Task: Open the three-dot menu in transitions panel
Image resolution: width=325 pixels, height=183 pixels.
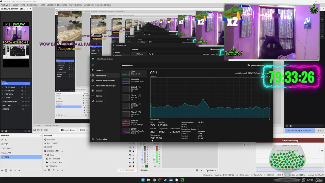Action: click(252, 145)
